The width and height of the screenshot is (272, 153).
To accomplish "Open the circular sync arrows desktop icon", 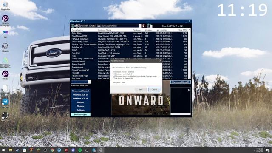I will pos(5,116).
